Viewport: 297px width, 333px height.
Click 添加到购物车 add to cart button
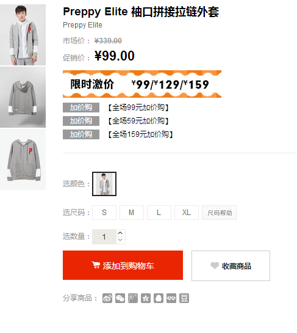pyautogui.click(x=123, y=265)
